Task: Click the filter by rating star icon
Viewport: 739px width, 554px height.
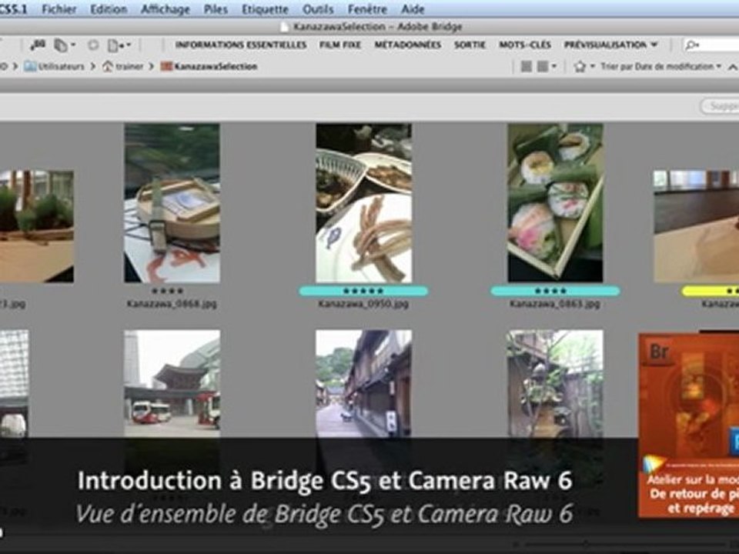Action: [x=580, y=66]
